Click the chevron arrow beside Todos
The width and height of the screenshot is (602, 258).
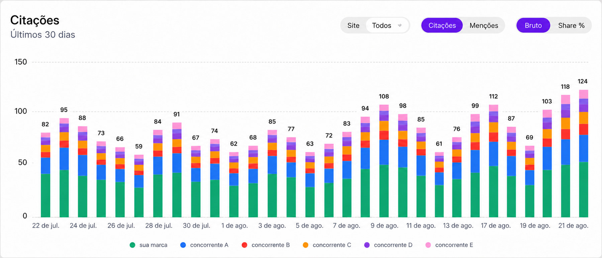point(400,25)
